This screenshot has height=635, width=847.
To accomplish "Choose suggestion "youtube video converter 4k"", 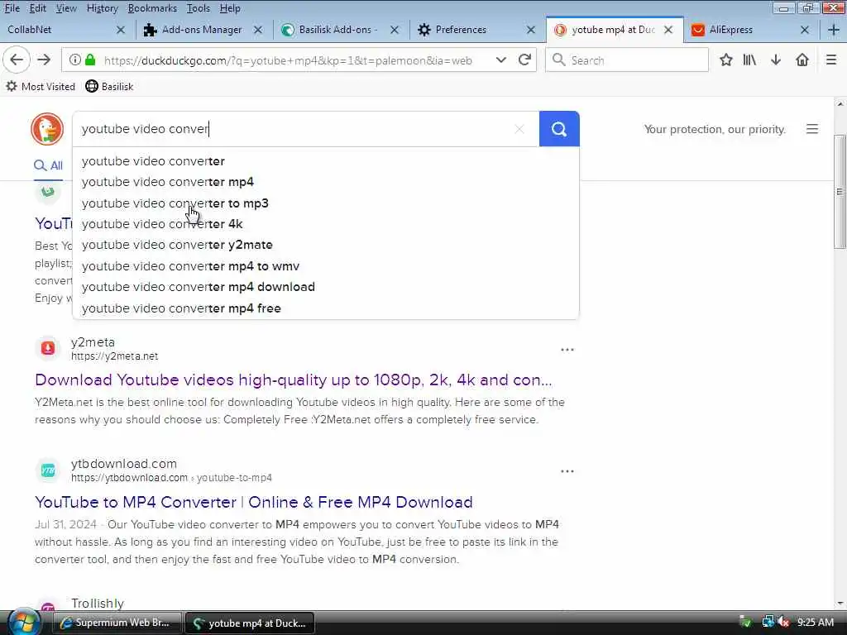I will click(326, 224).
